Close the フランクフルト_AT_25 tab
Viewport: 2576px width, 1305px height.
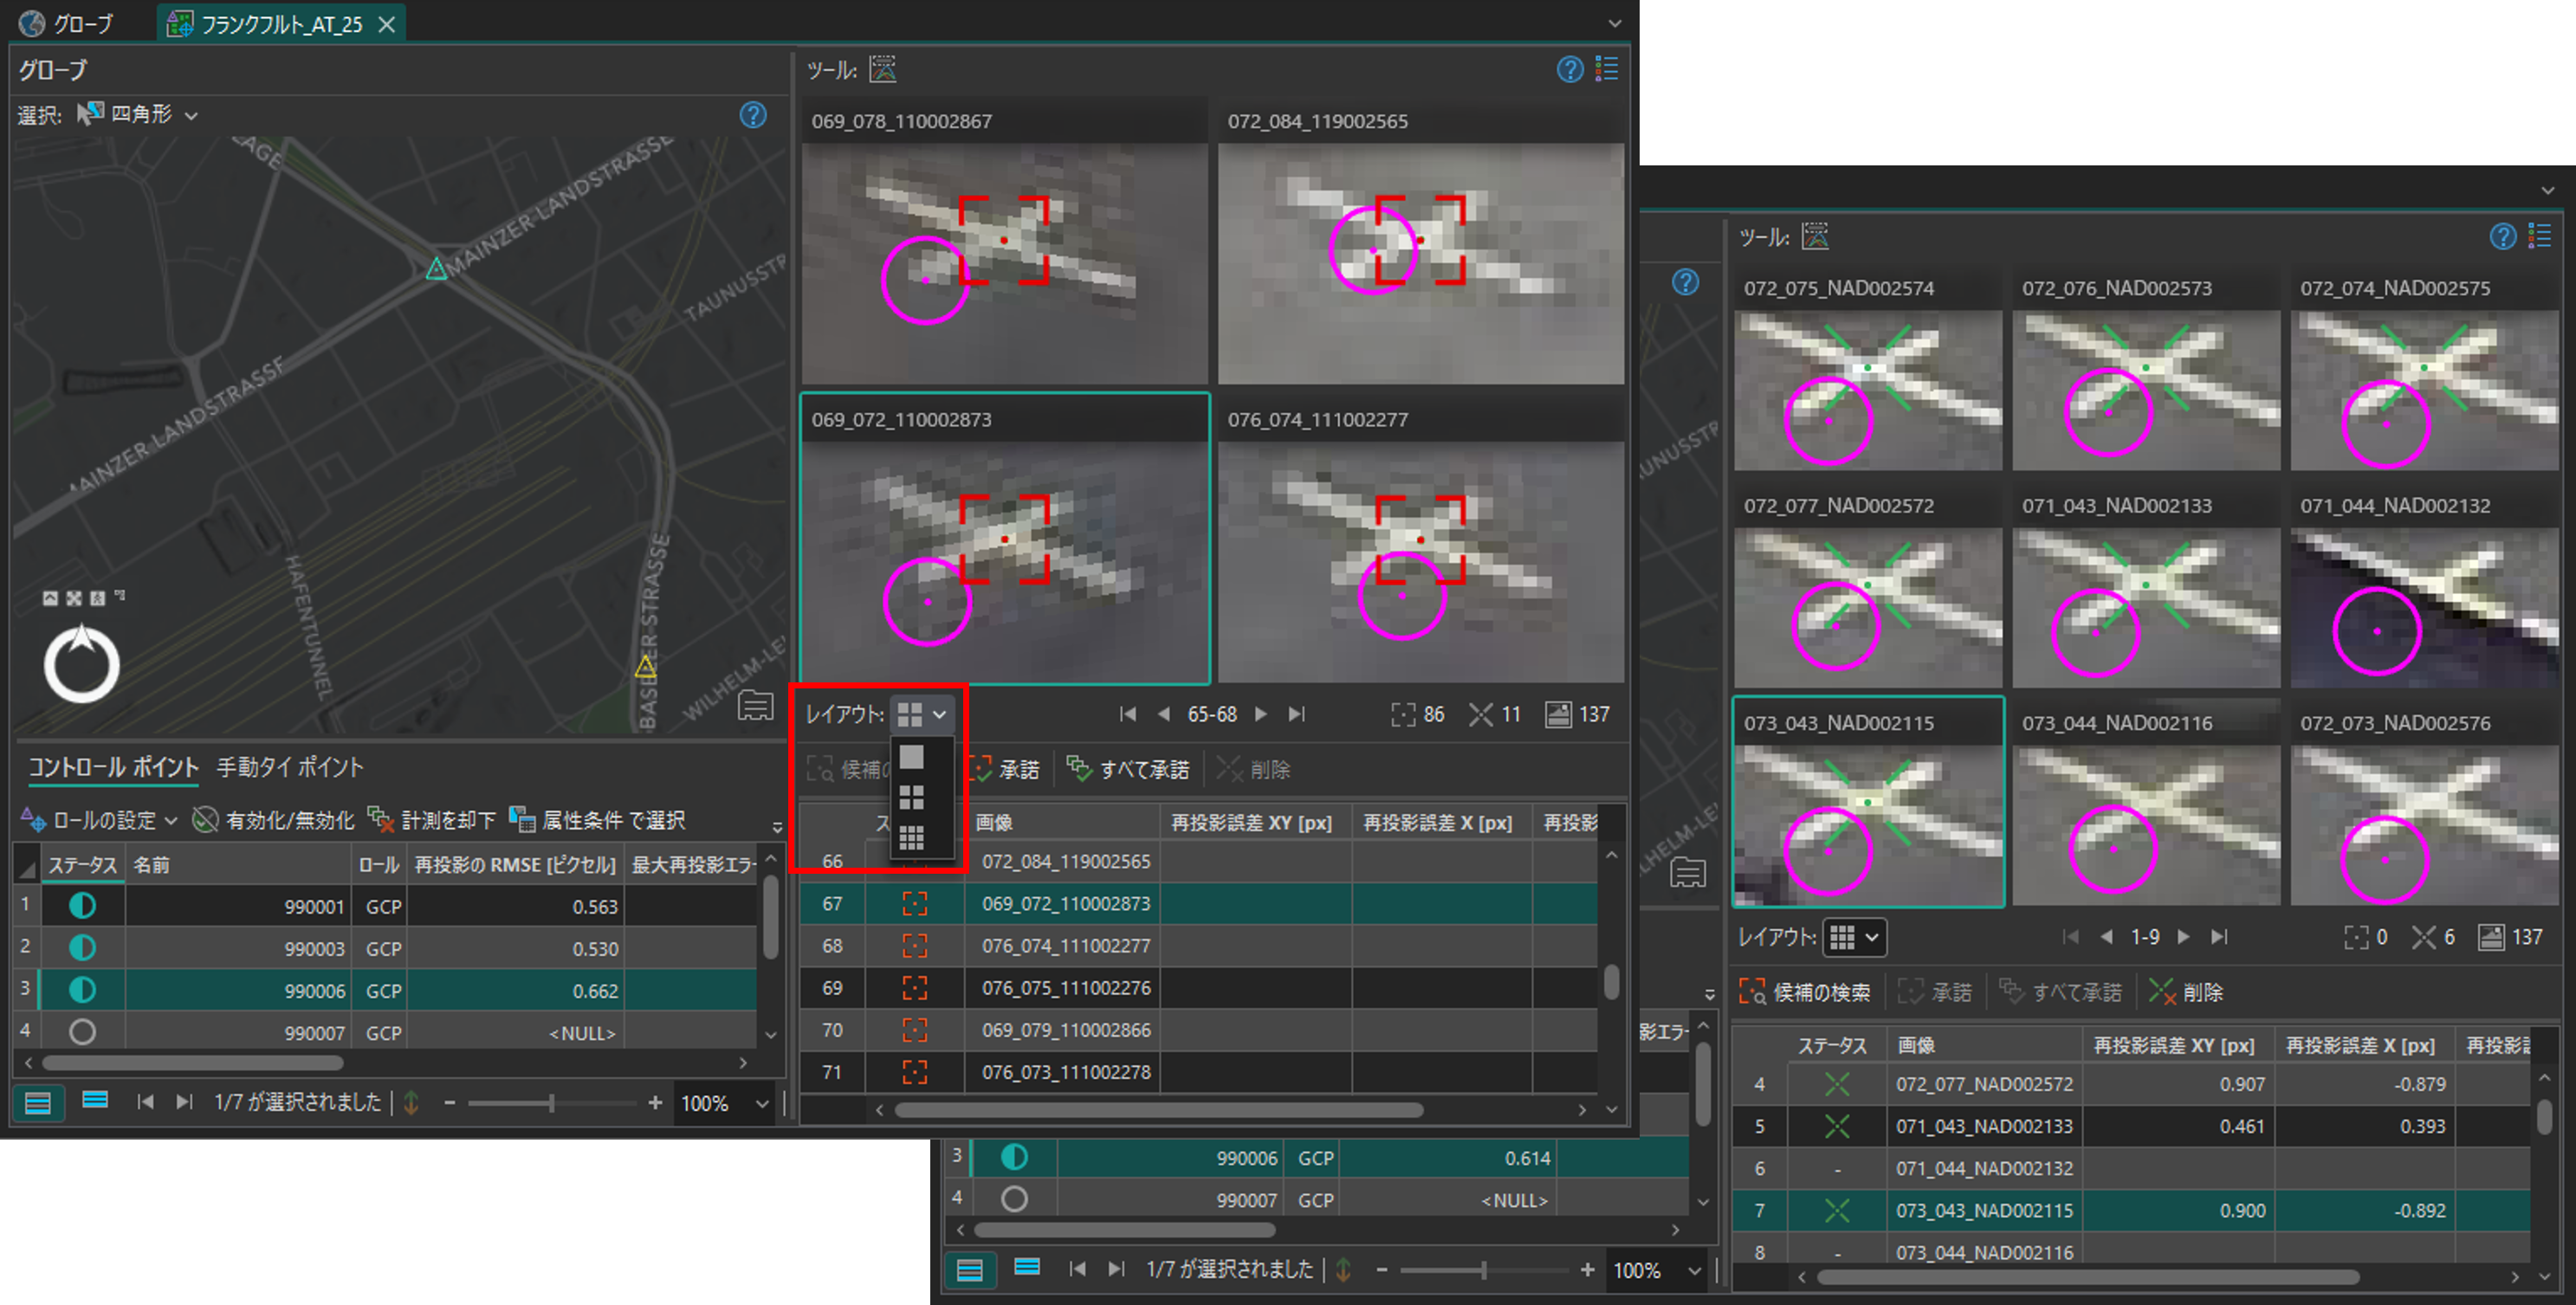387,23
